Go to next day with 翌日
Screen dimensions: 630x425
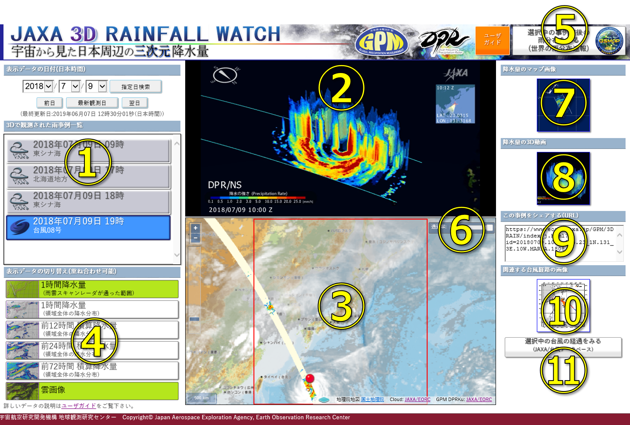(x=135, y=103)
